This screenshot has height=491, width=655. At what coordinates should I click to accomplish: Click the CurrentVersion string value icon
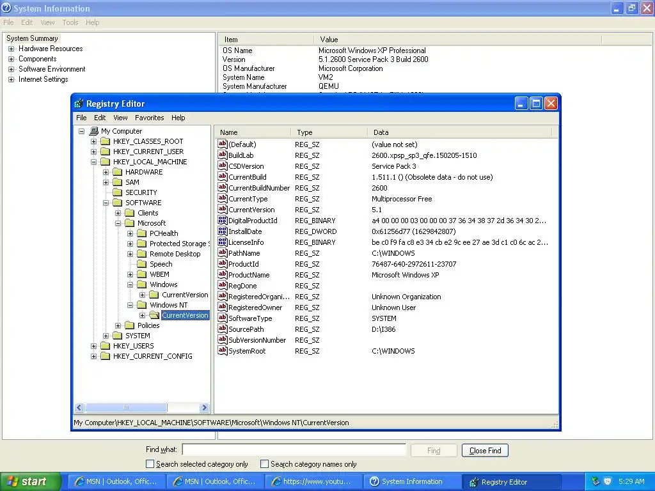click(x=222, y=209)
